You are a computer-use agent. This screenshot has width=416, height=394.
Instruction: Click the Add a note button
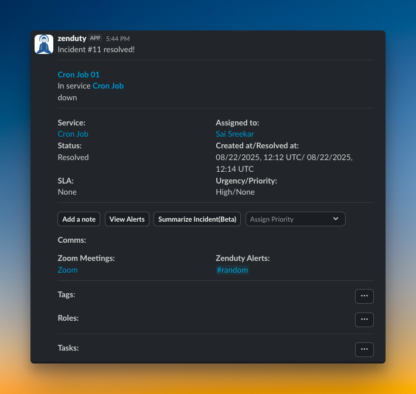coord(79,219)
